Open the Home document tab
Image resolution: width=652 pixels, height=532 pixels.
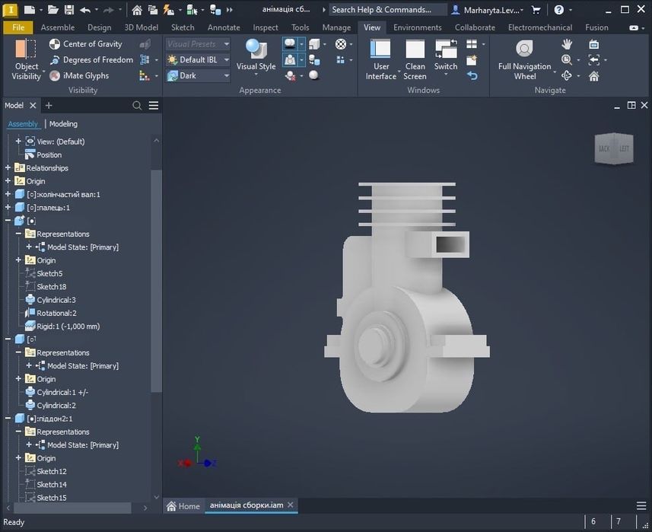(183, 506)
